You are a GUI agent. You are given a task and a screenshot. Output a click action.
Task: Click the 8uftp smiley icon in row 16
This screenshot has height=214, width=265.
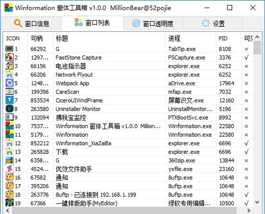tap(9, 177)
